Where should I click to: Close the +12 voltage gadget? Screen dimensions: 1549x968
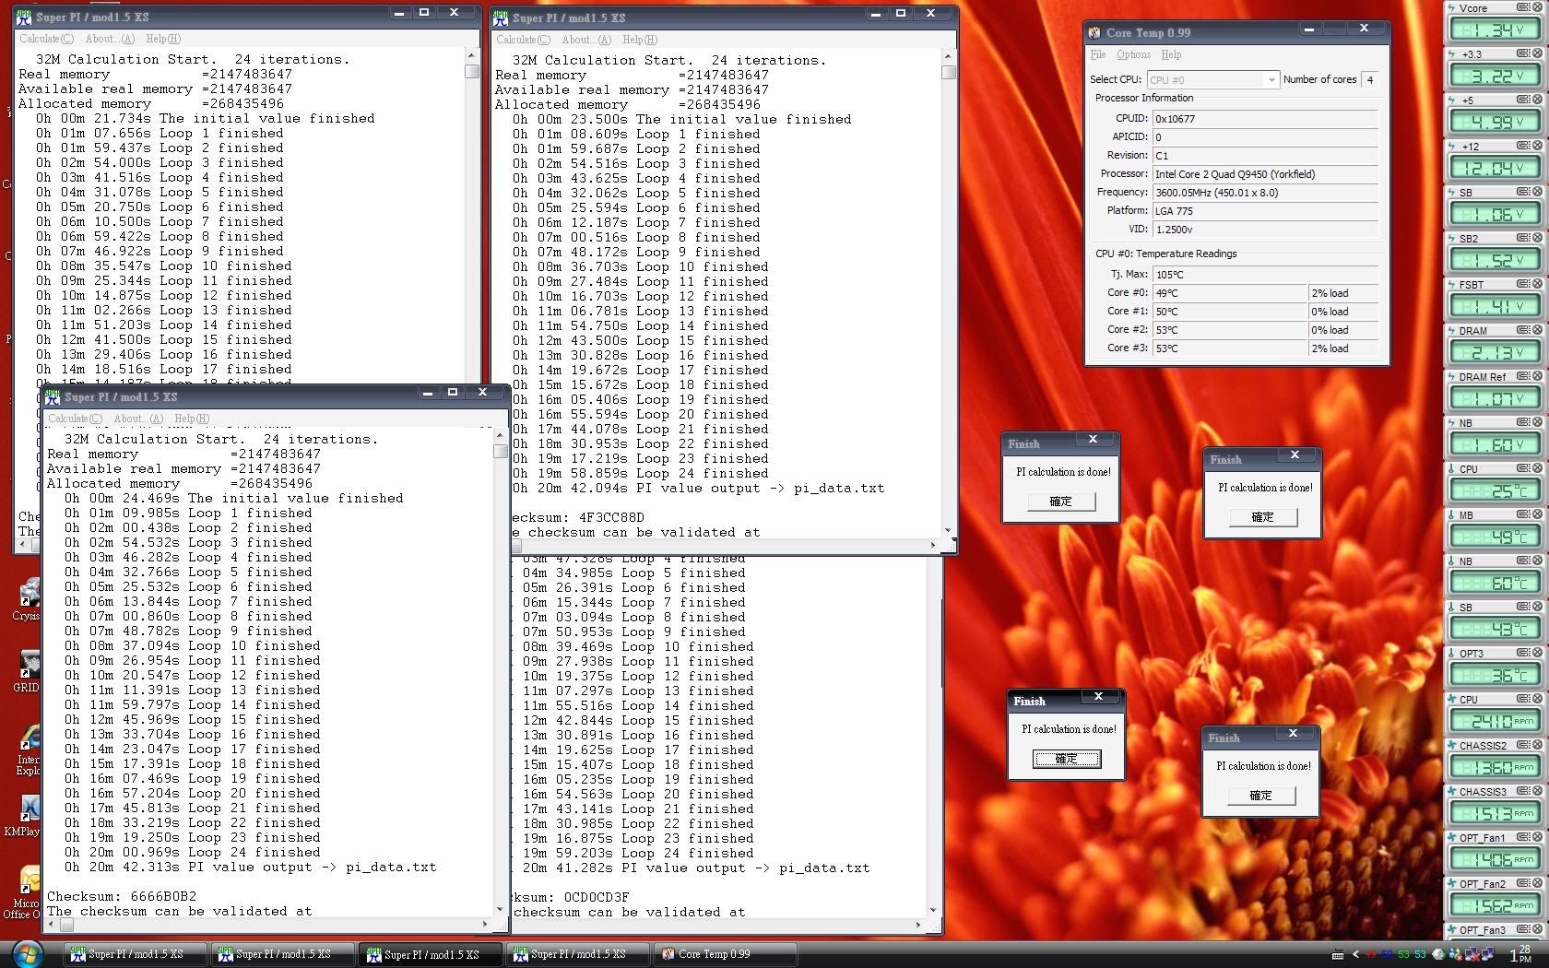[x=1537, y=146]
